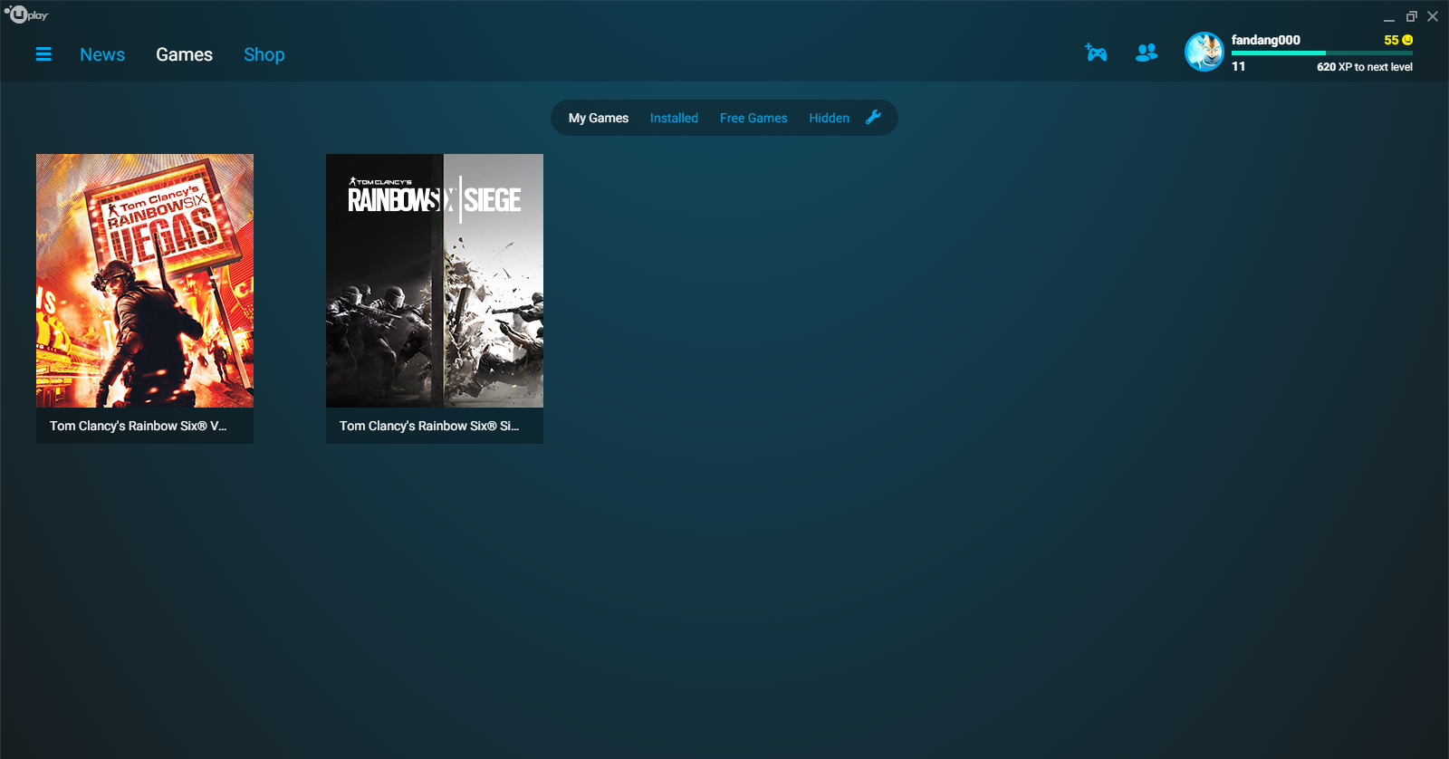Open the add game controller icon
Screen dimensions: 1449x759
1096,53
